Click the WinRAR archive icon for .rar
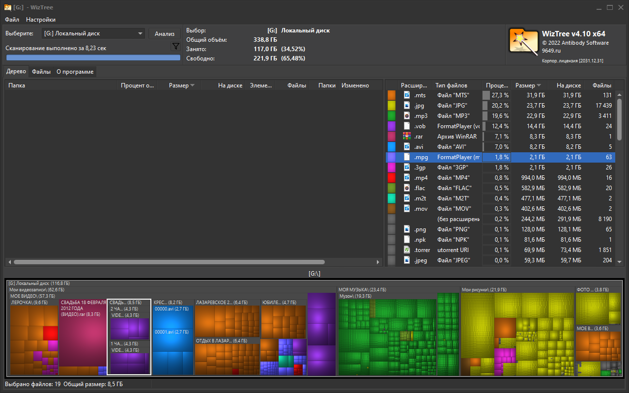 point(407,137)
